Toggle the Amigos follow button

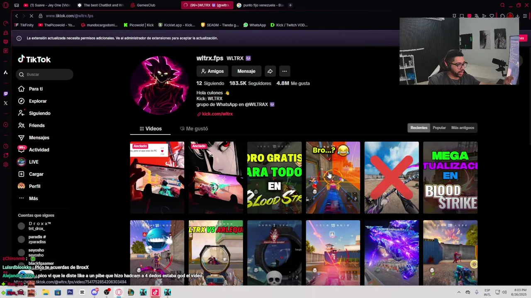(x=212, y=71)
